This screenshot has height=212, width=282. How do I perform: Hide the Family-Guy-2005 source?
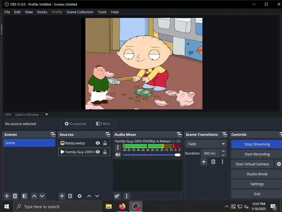(x=98, y=152)
